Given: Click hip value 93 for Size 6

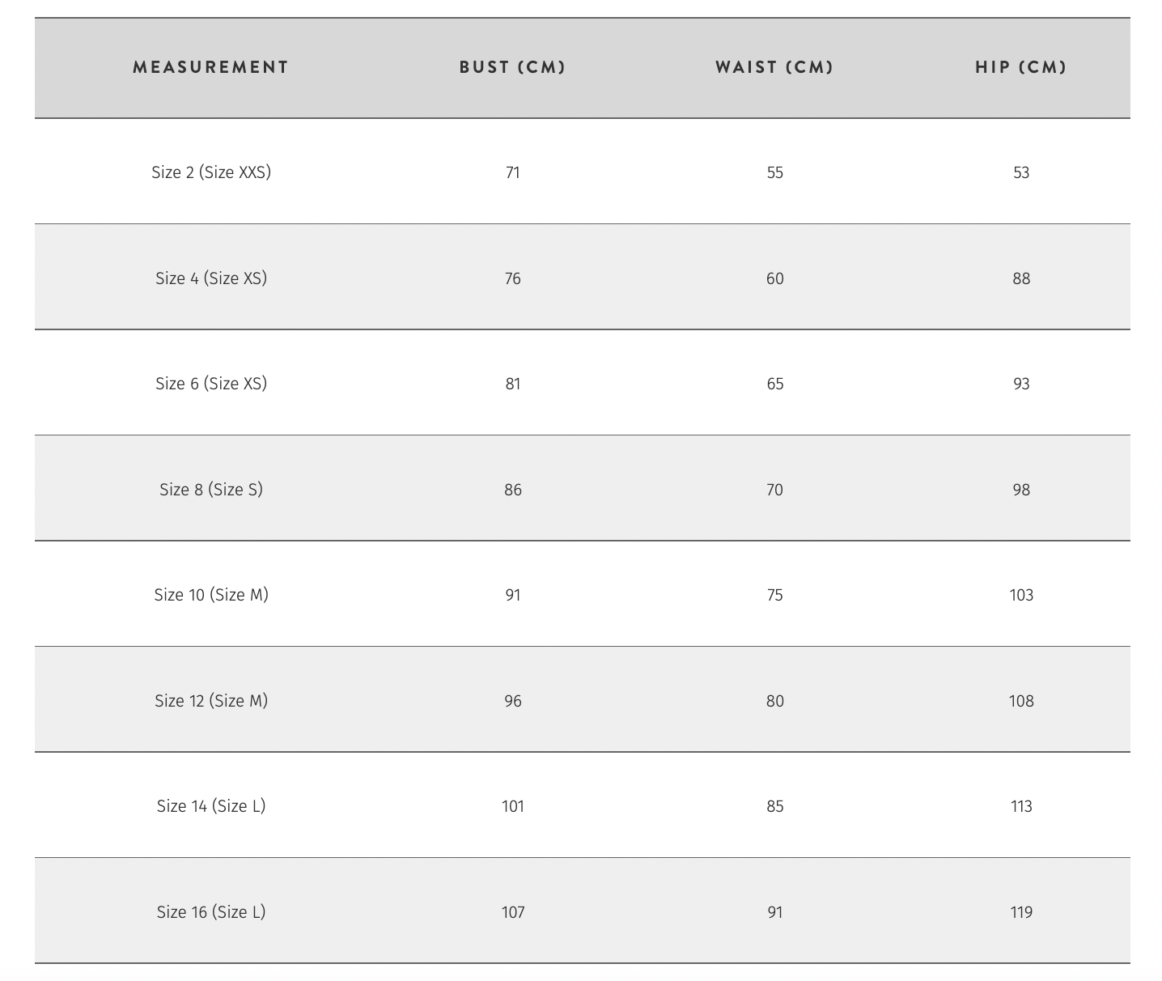Looking at the screenshot, I should tap(1021, 384).
